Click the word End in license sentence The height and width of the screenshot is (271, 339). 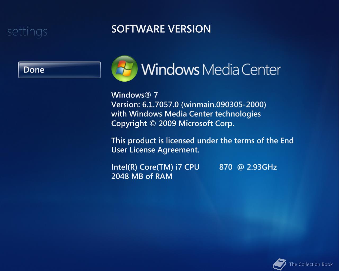tap(287, 140)
